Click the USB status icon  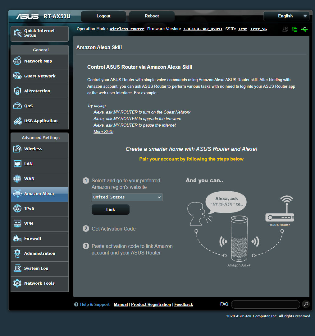304,29
